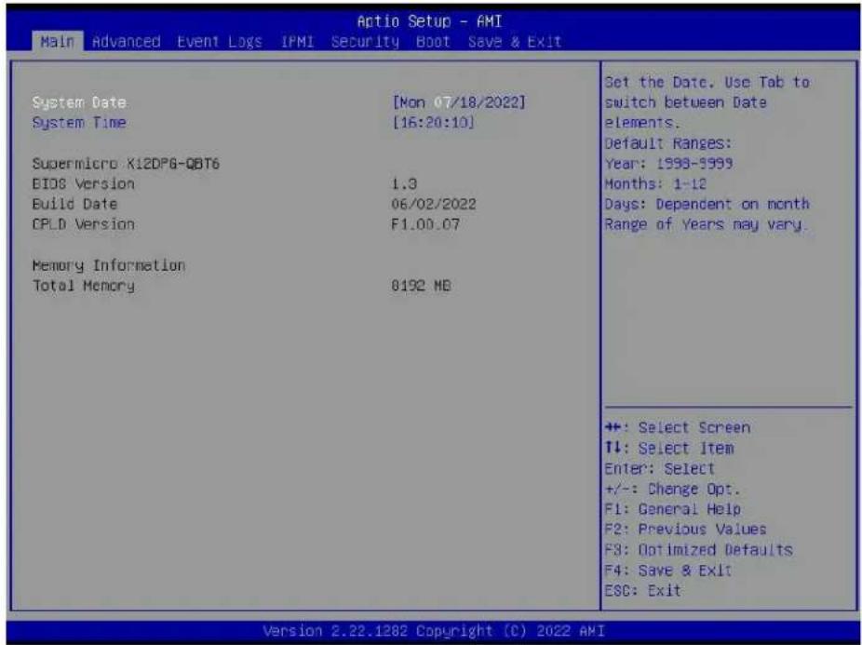Select the System Time label
The image size is (862, 645).
pos(79,123)
